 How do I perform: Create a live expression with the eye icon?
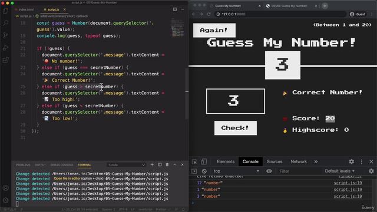pyautogui.click(x=269, y=171)
